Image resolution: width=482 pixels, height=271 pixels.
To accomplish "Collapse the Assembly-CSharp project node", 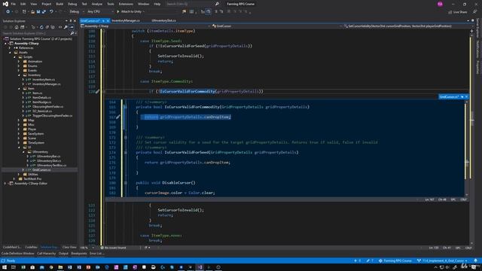I will [5, 44].
